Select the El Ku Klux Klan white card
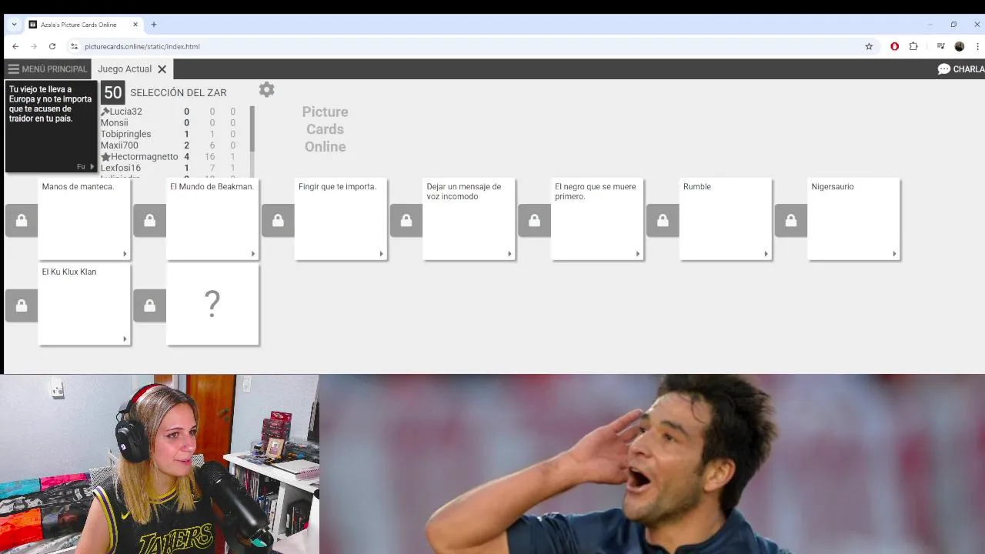The image size is (985, 554). pos(85,305)
